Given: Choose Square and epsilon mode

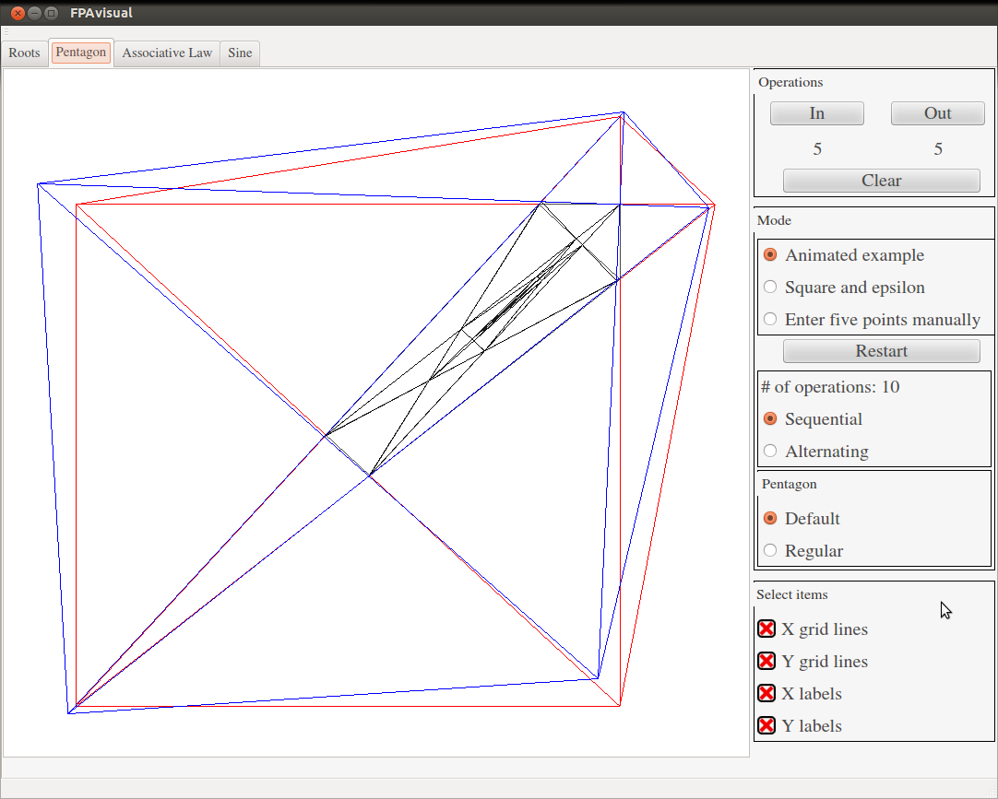Looking at the screenshot, I should 770,288.
